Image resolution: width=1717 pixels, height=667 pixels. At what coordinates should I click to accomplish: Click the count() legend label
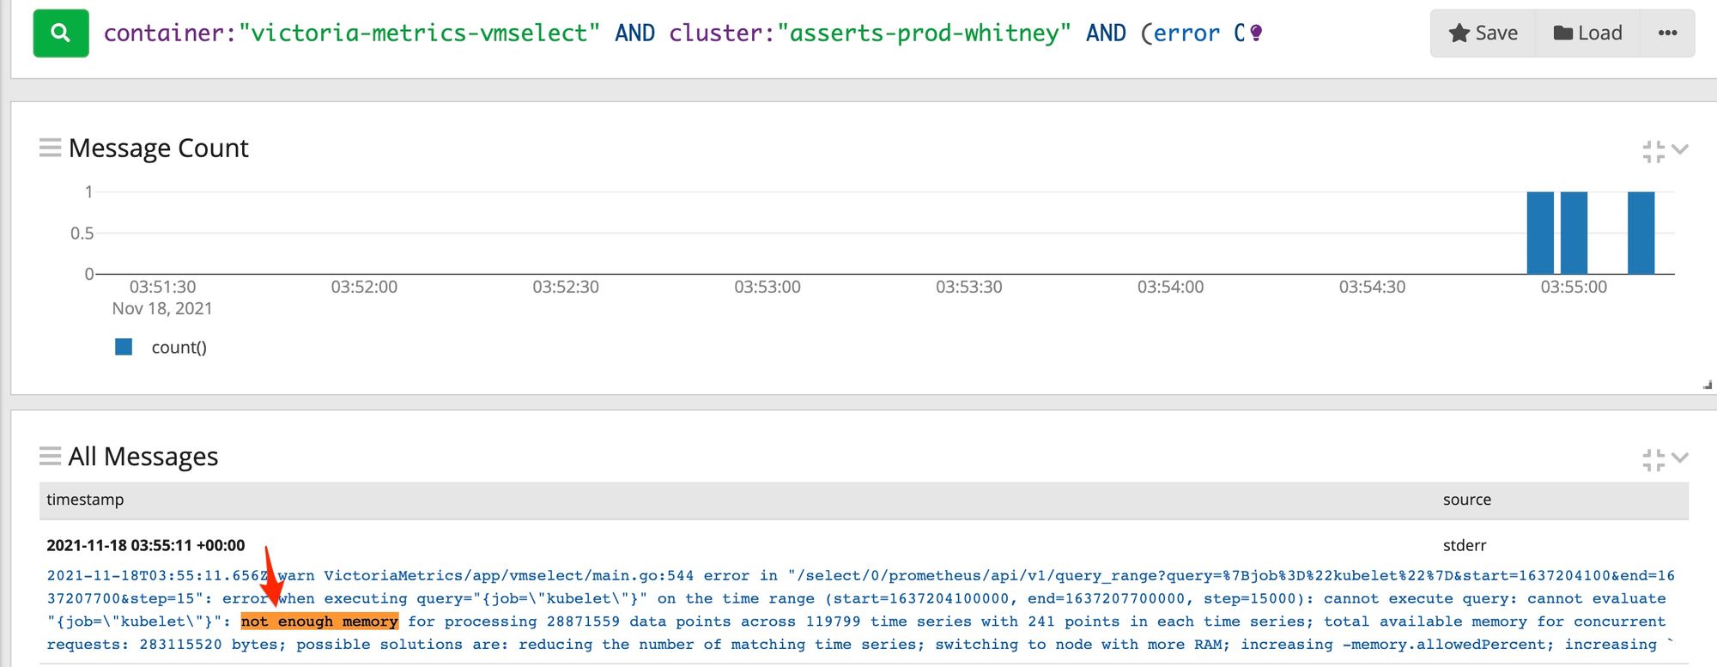point(179,348)
